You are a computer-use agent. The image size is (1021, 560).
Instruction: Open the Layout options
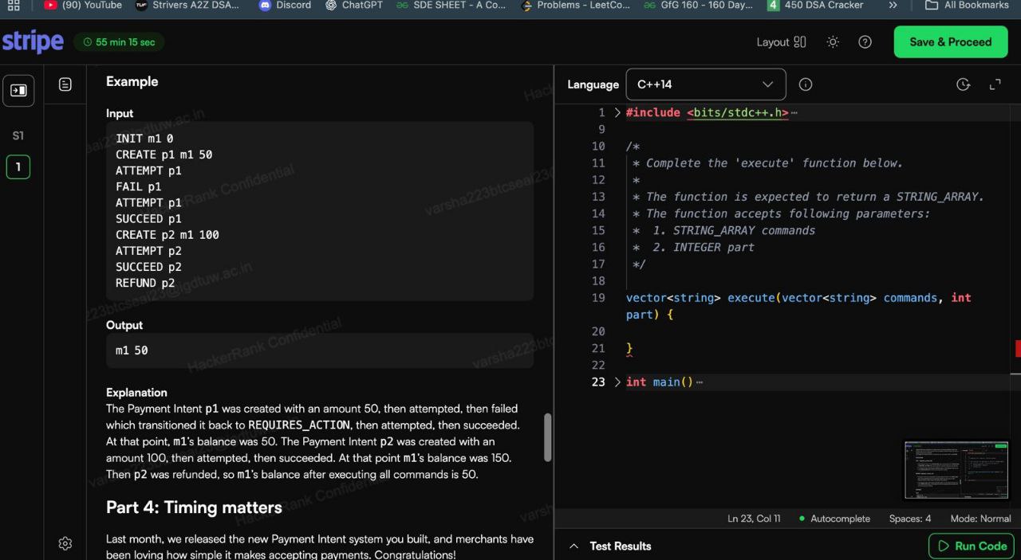click(x=781, y=42)
